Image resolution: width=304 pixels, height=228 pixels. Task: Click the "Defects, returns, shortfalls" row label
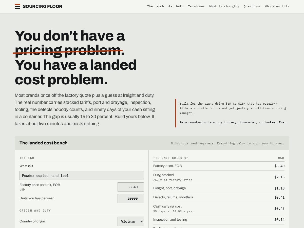pos(173,197)
